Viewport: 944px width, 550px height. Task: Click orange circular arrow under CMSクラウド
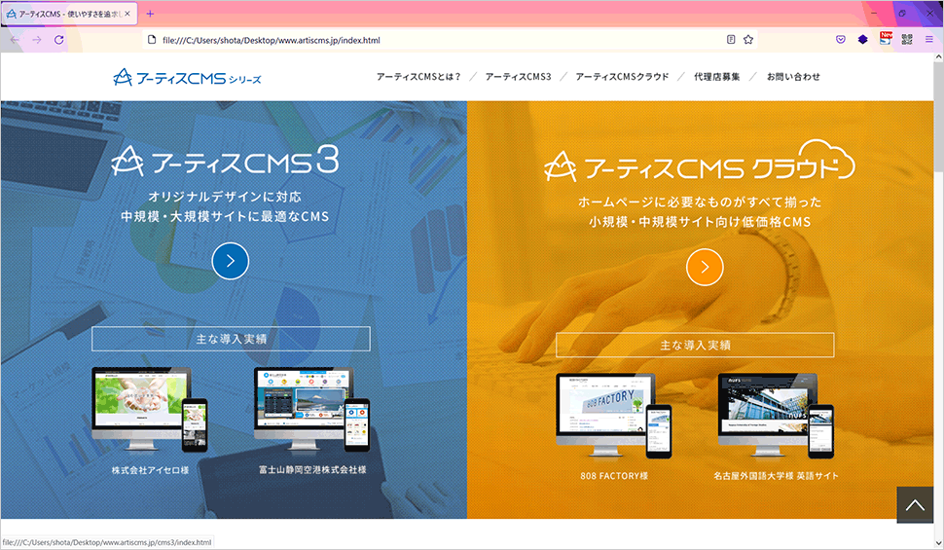pyautogui.click(x=705, y=267)
